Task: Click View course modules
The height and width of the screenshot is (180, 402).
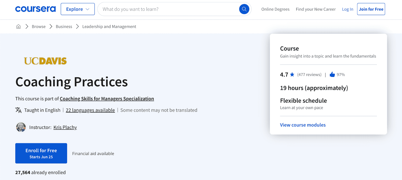Action: click(x=303, y=125)
